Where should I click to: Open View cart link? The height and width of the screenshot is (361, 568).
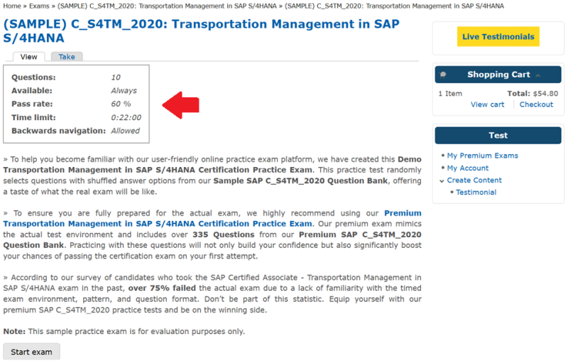pyautogui.click(x=487, y=104)
